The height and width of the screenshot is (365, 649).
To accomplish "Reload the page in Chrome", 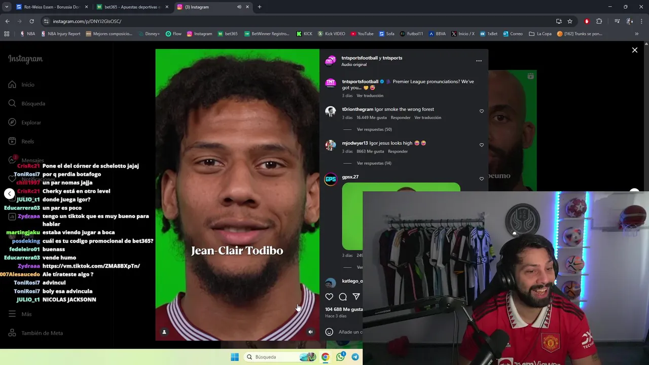I will [31, 21].
